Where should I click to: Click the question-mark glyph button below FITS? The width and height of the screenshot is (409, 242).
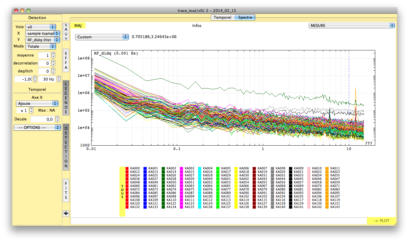point(66,214)
